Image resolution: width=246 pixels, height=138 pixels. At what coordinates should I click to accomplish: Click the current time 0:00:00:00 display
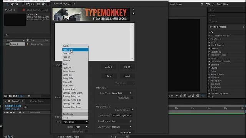[13, 106]
